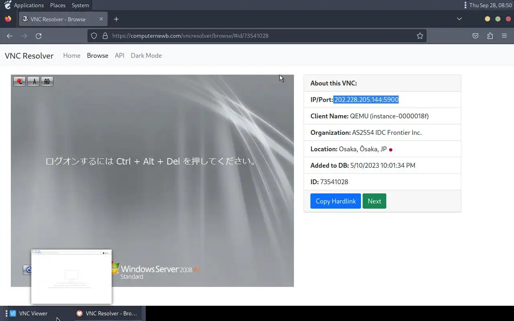
Task: Click the red Japan flag dot
Action: (x=391, y=150)
